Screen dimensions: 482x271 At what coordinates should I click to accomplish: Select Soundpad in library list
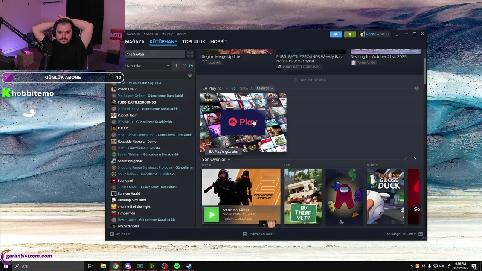click(x=125, y=181)
